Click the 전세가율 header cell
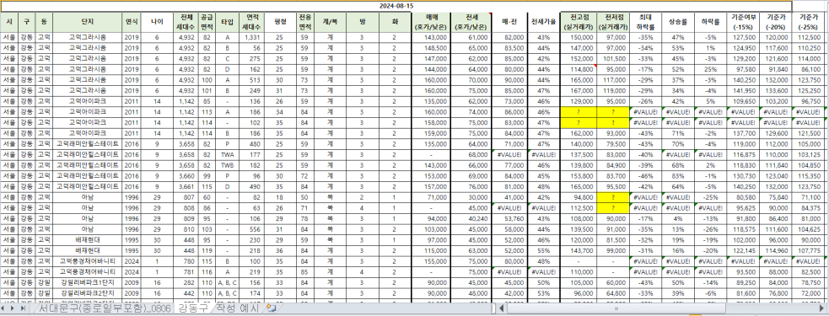This screenshot has width=829, height=316. (543, 22)
